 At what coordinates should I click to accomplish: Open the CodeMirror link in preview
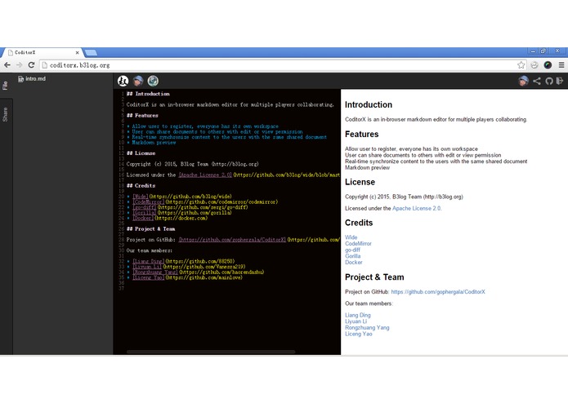[358, 244]
